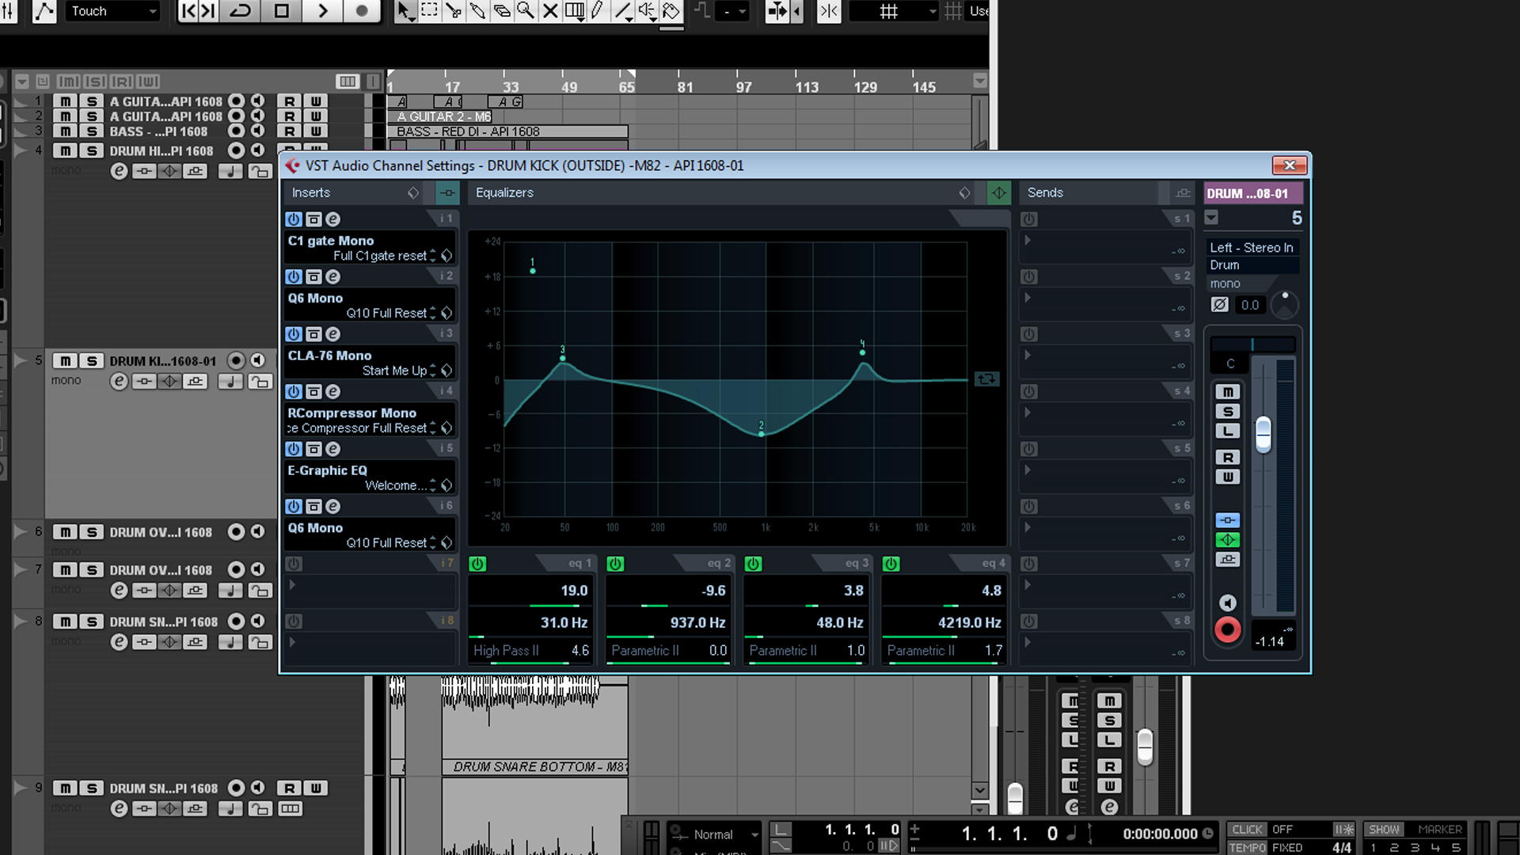Viewport: 1520px width, 855px height.
Task: Select the Line tool
Action: pos(623,11)
